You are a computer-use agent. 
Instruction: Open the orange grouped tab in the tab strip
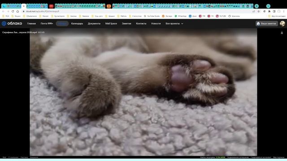109,6
